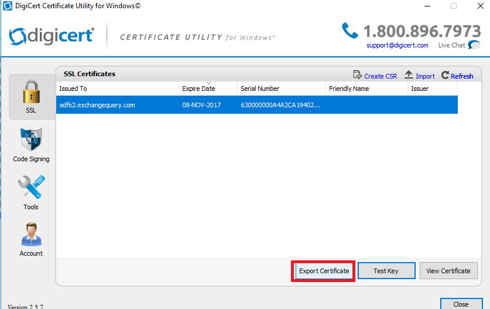Click the 08-NOV-2017 expire date cell
The image size is (490, 309).
(201, 105)
